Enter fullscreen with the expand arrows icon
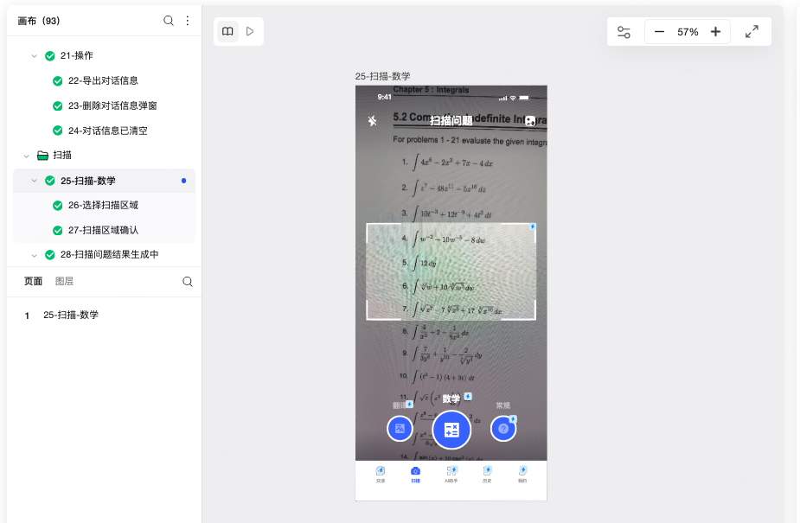The width and height of the screenshot is (800, 523). [x=752, y=32]
